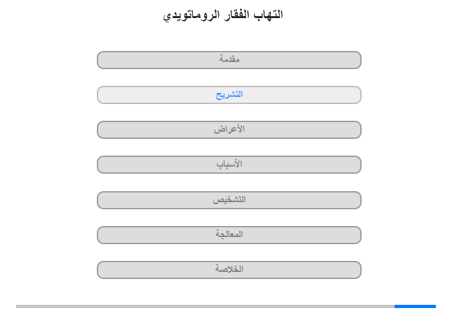Viewport: 452px width, 310px height.
Task: Open the الأسباب (Causes) section
Action: point(229,165)
